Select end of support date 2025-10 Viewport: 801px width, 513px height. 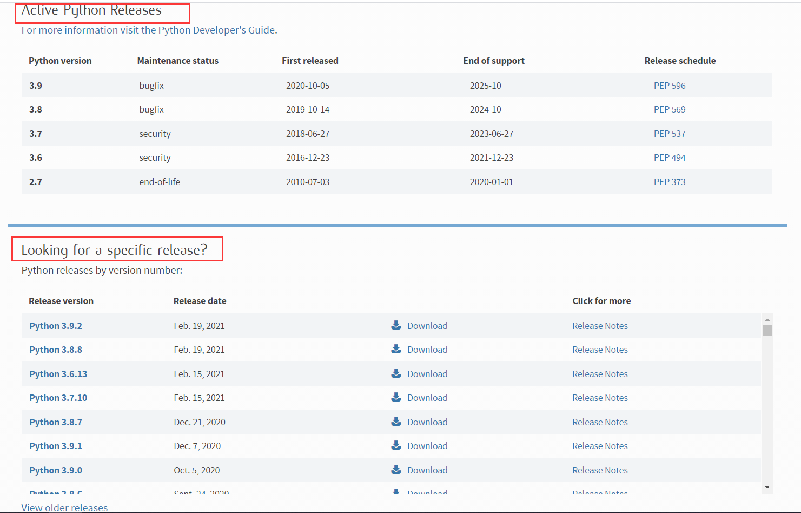point(485,85)
